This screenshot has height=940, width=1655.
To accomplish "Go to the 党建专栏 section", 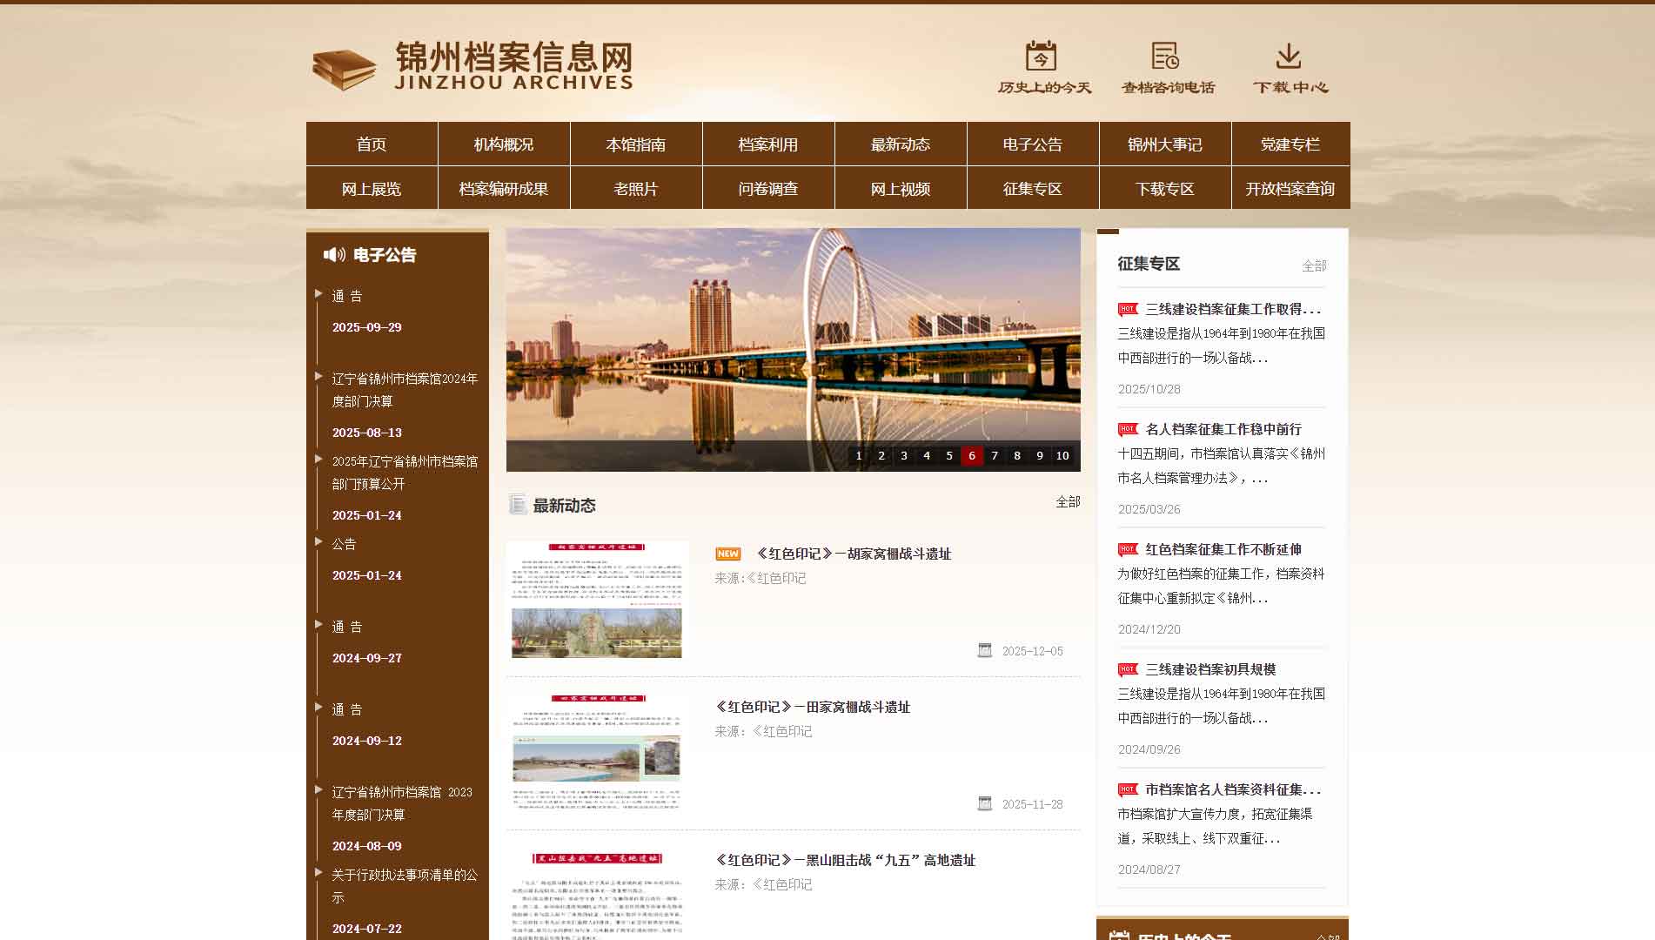I will point(1290,144).
